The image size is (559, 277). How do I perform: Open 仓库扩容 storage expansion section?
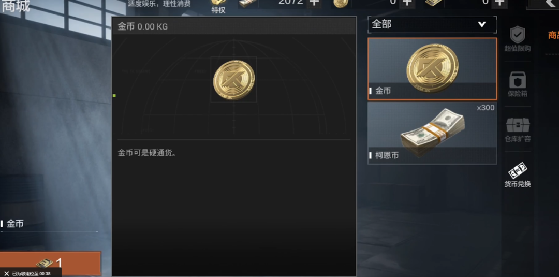tap(517, 130)
